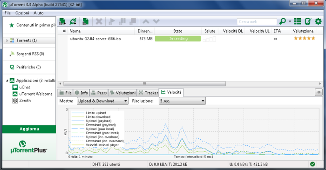This screenshot has width=326, height=170.
Task: Move torrent down the queue
Action: click(x=156, y=21)
